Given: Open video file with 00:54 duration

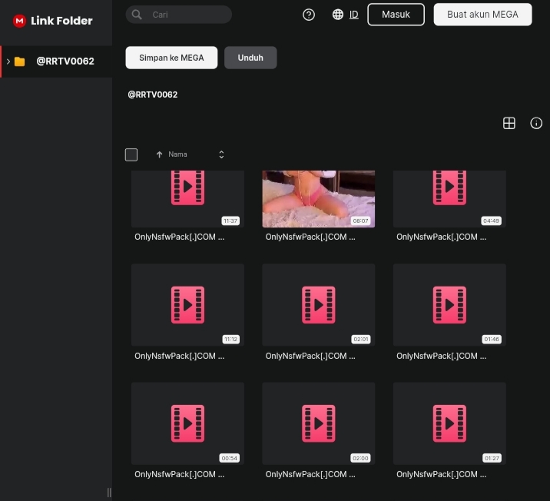Looking at the screenshot, I should [x=187, y=423].
